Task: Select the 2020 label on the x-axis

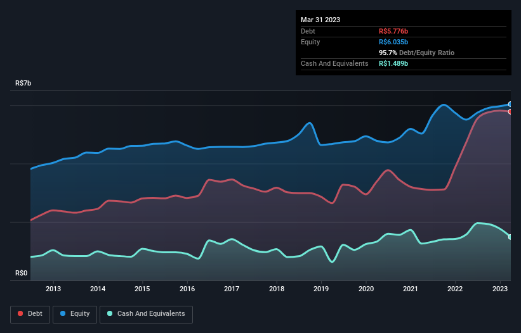Action: pyautogui.click(x=366, y=289)
